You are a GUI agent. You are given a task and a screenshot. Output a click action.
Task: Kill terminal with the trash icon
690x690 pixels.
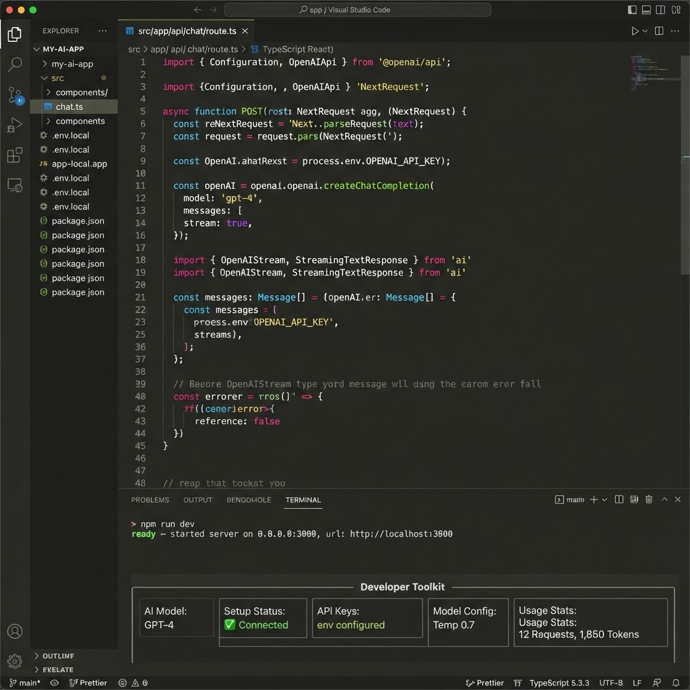pyautogui.click(x=649, y=499)
